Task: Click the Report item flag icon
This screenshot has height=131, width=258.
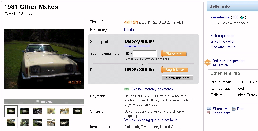Action: coord(208,113)
